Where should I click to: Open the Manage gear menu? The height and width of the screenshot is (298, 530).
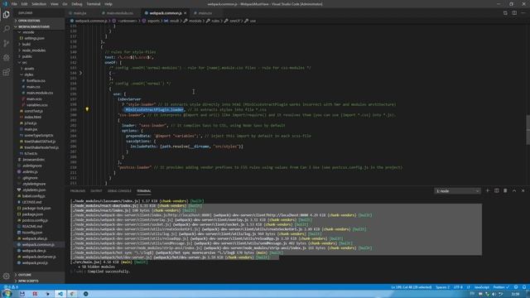(x=7, y=276)
